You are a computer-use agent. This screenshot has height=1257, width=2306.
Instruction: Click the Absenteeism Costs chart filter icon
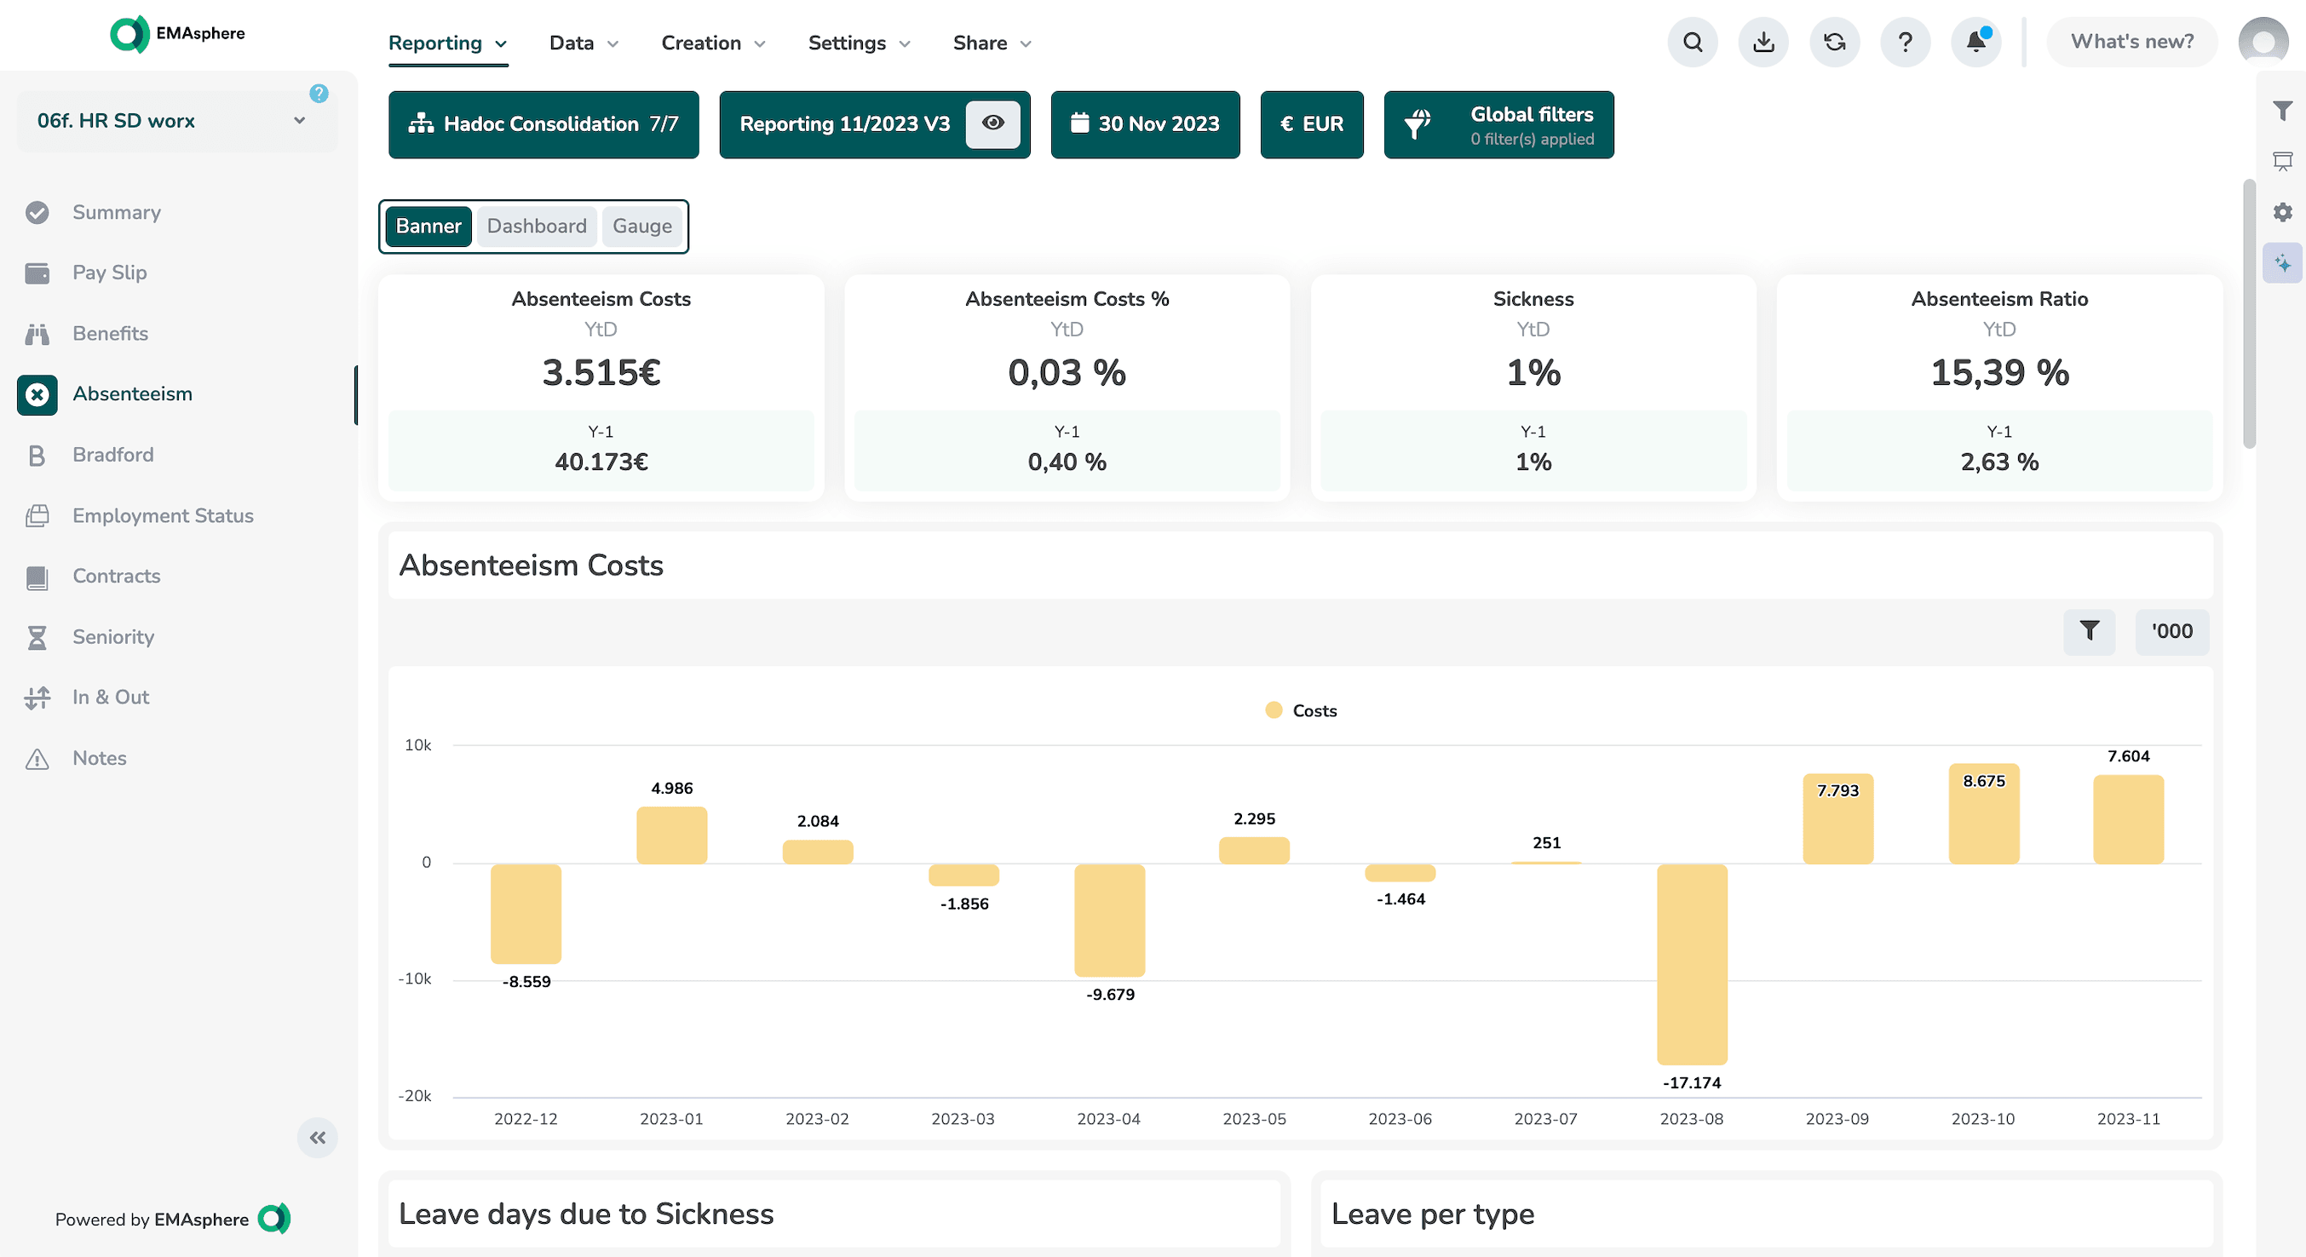[2089, 631]
